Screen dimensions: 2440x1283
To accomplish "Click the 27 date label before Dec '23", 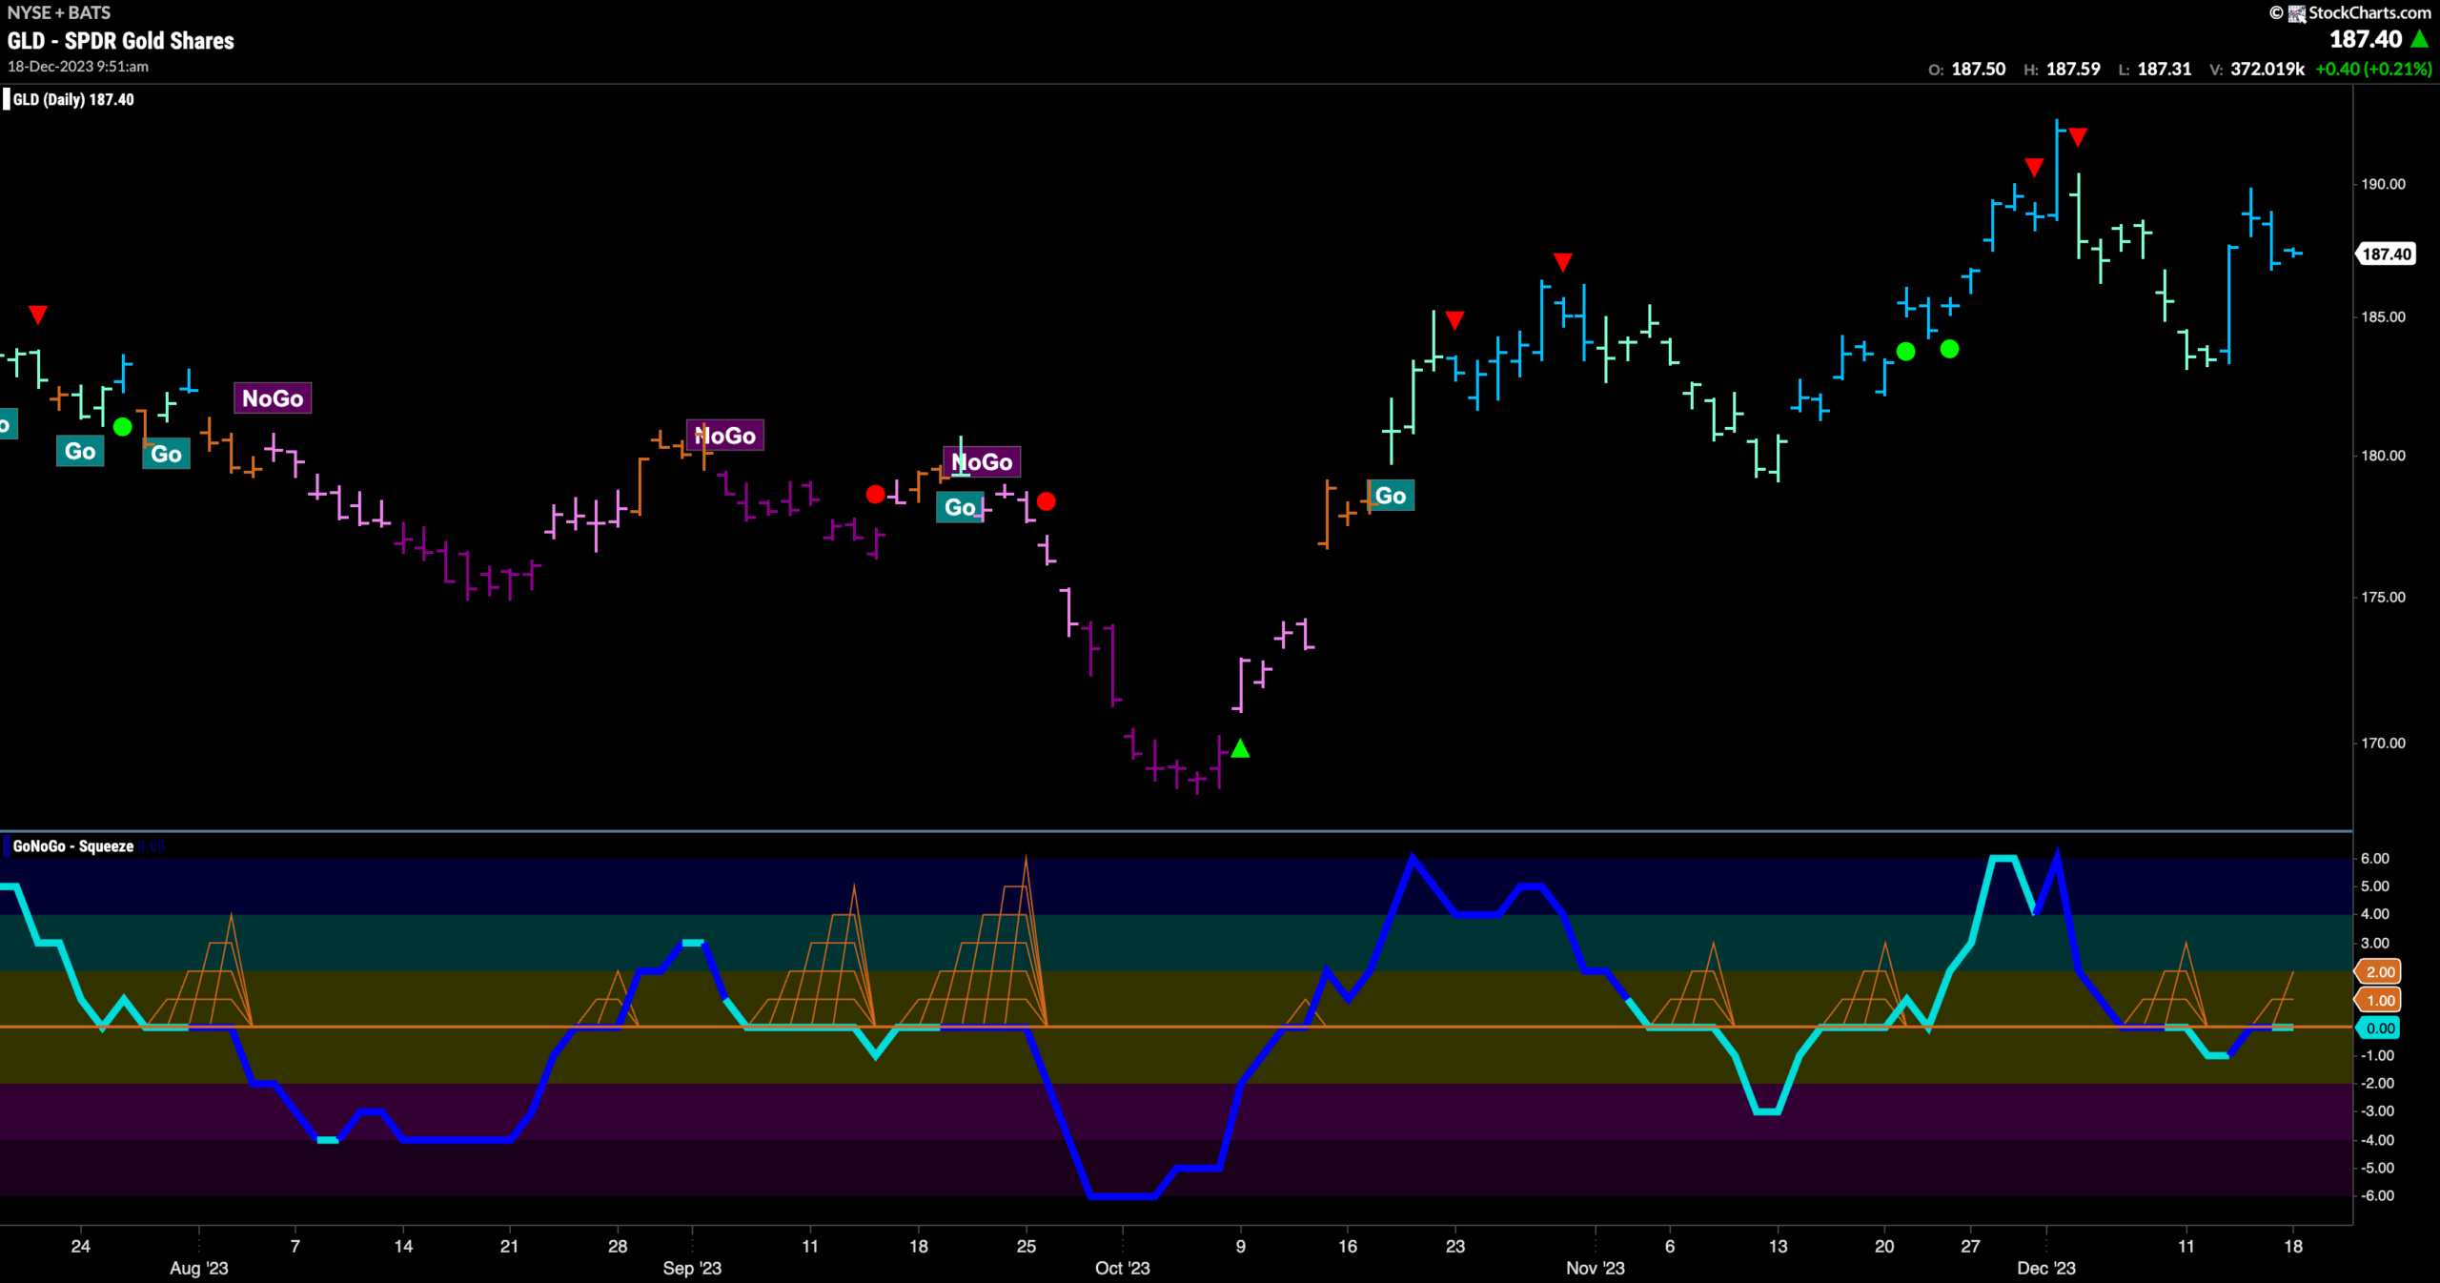I will click(1970, 1246).
